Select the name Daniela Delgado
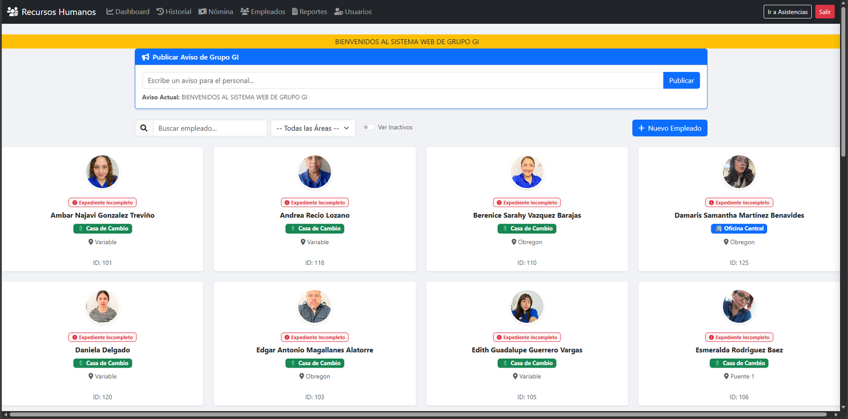The image size is (848, 419). pyautogui.click(x=103, y=350)
